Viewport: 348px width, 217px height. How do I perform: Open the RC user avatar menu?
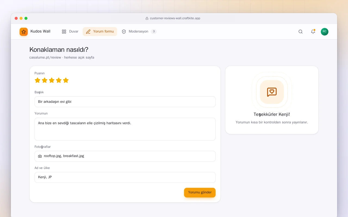point(325,32)
